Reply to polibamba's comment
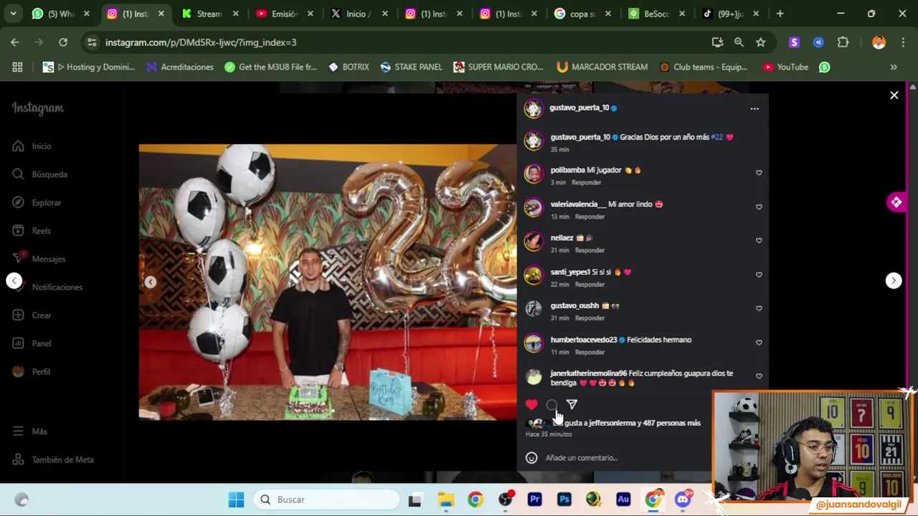The height and width of the screenshot is (516, 918). tap(586, 183)
